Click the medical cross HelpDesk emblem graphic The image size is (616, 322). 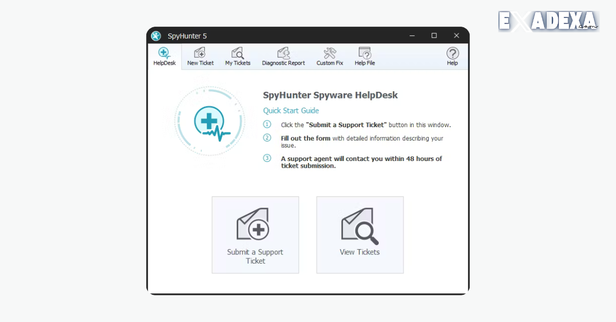click(210, 122)
